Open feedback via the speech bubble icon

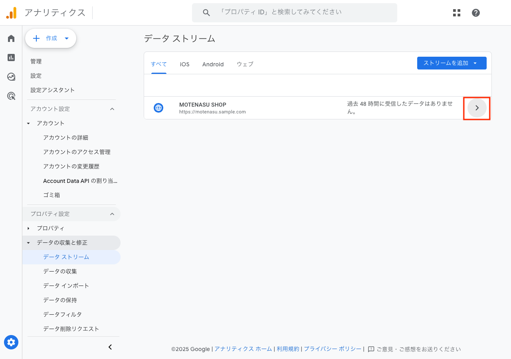pos(371,349)
